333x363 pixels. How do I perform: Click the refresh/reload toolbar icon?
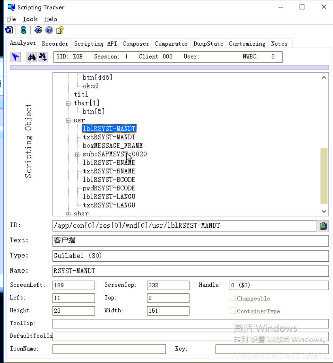coord(9,30)
